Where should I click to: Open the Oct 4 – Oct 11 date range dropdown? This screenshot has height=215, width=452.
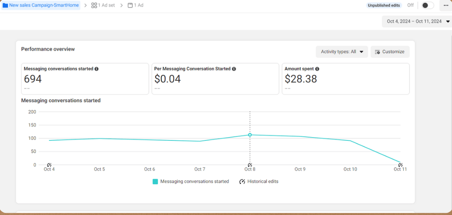click(417, 22)
